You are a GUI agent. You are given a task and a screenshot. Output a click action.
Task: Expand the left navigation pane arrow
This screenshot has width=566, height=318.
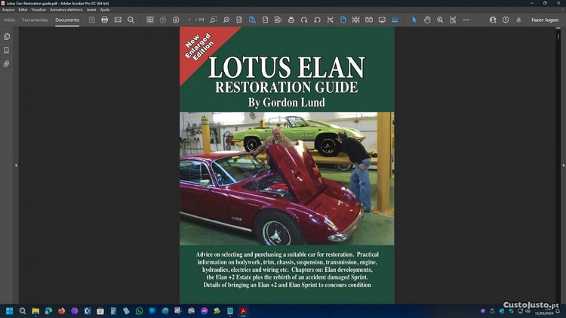pyautogui.click(x=16, y=165)
